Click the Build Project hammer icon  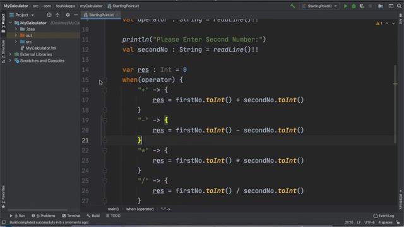pos(292,6)
